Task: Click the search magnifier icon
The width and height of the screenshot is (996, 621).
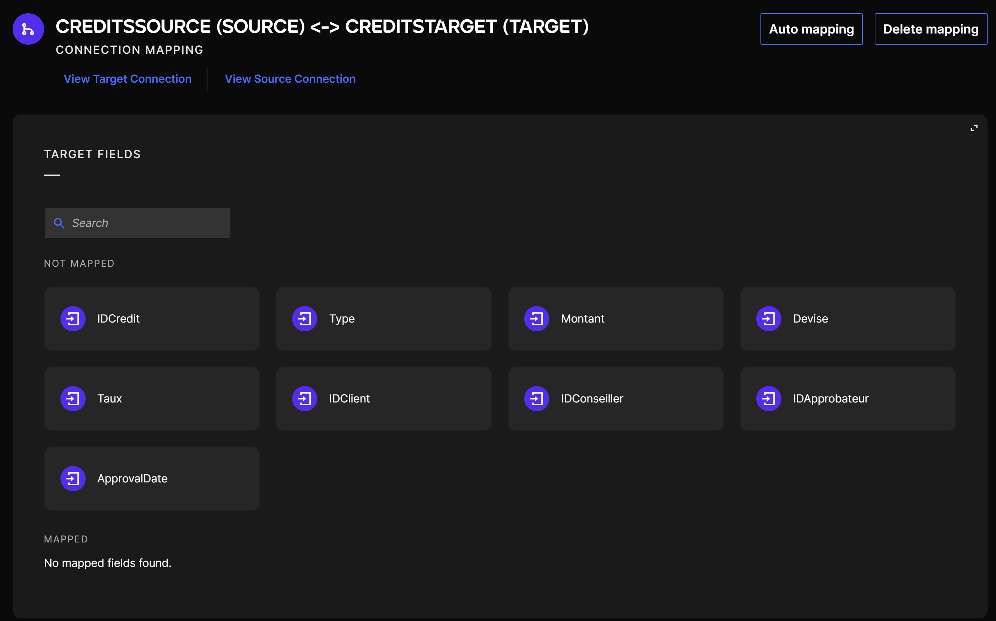Action: [59, 223]
